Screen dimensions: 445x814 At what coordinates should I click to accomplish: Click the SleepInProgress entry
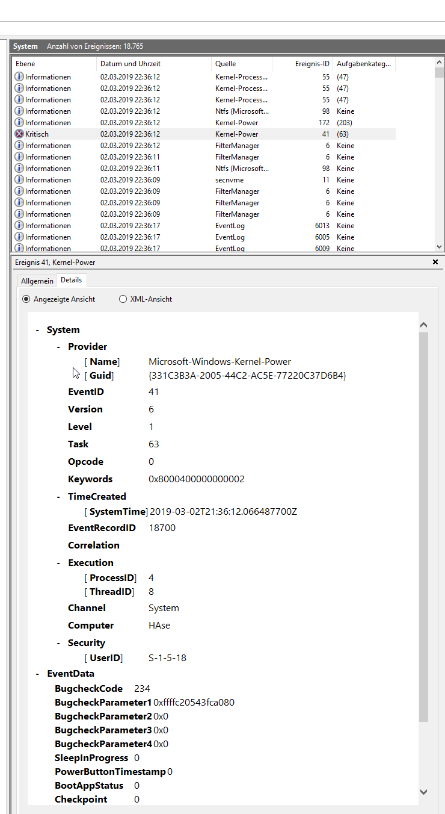[x=97, y=758]
